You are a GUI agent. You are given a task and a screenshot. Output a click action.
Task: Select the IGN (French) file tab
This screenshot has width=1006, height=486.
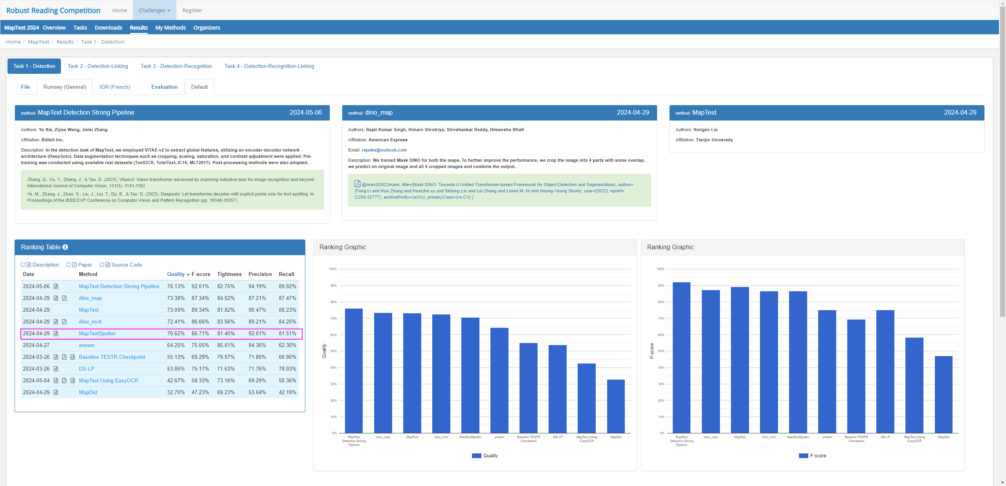[x=115, y=87]
